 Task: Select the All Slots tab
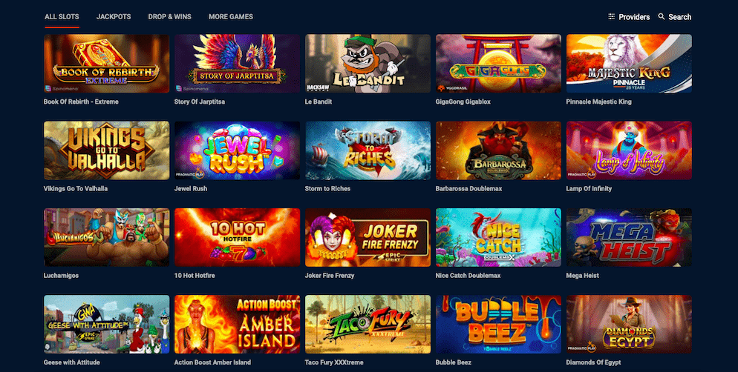[x=62, y=16]
